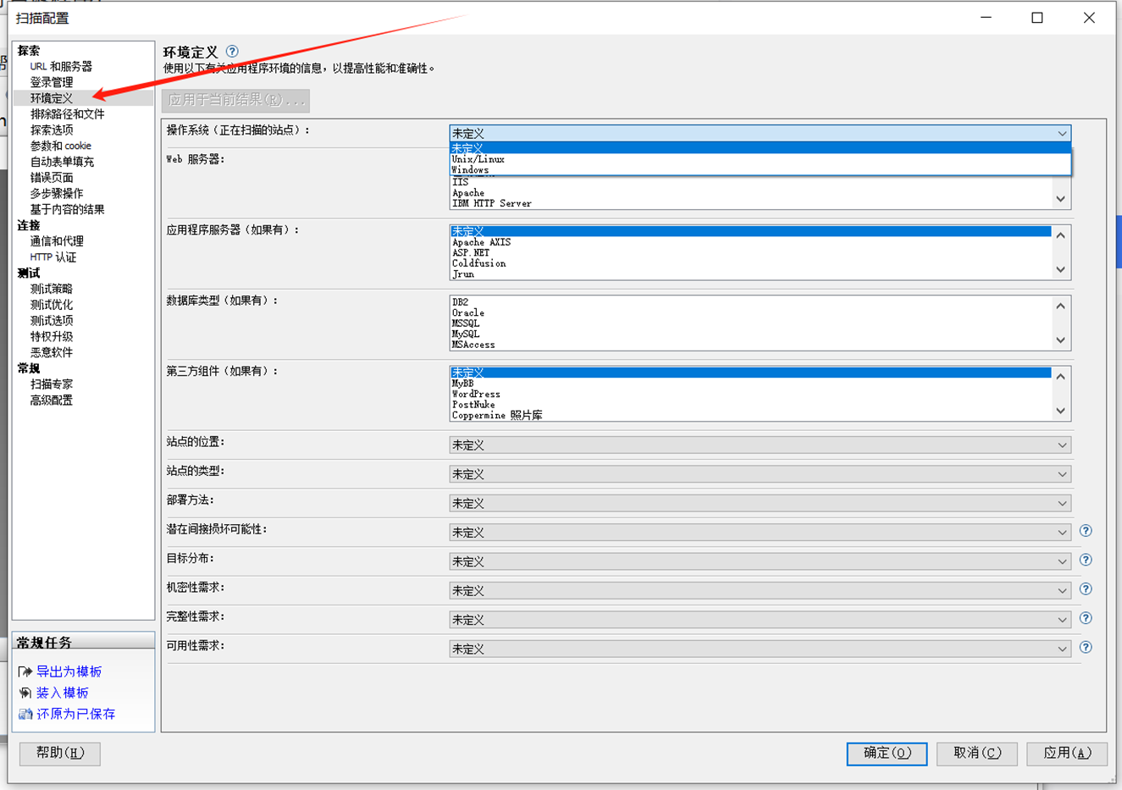Open URL 和服务器 settings page
The image size is (1122, 790).
(x=61, y=66)
